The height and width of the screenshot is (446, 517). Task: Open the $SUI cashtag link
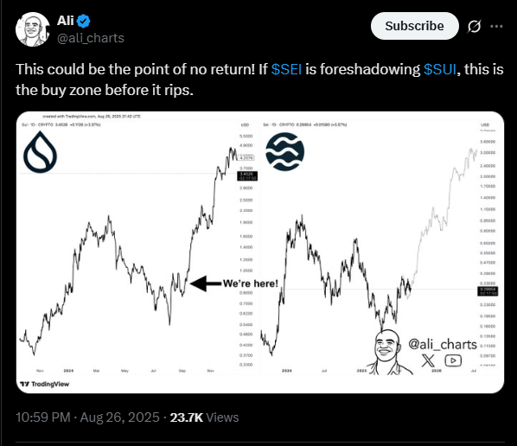(440, 69)
